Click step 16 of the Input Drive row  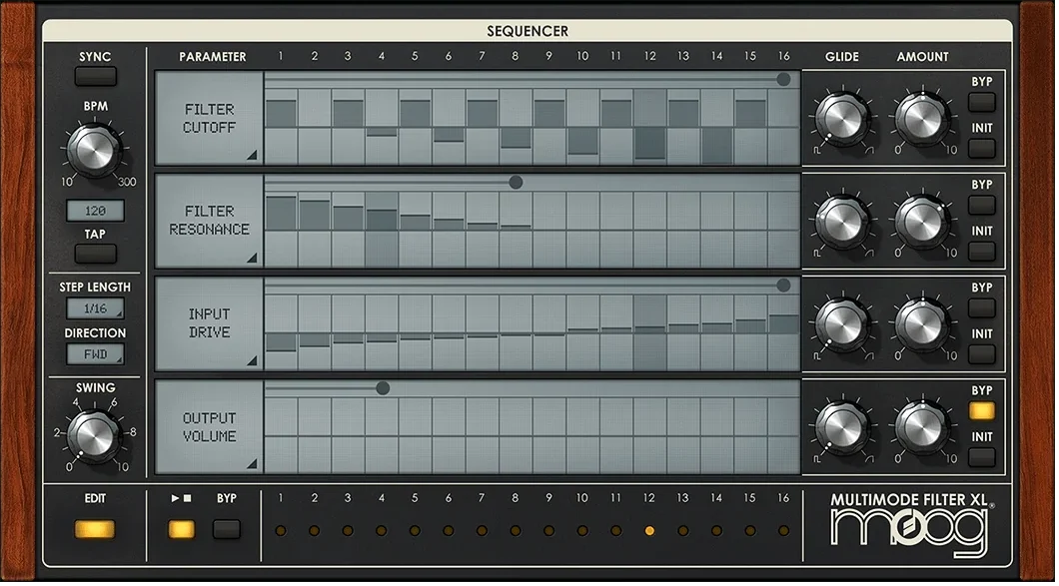(x=783, y=332)
